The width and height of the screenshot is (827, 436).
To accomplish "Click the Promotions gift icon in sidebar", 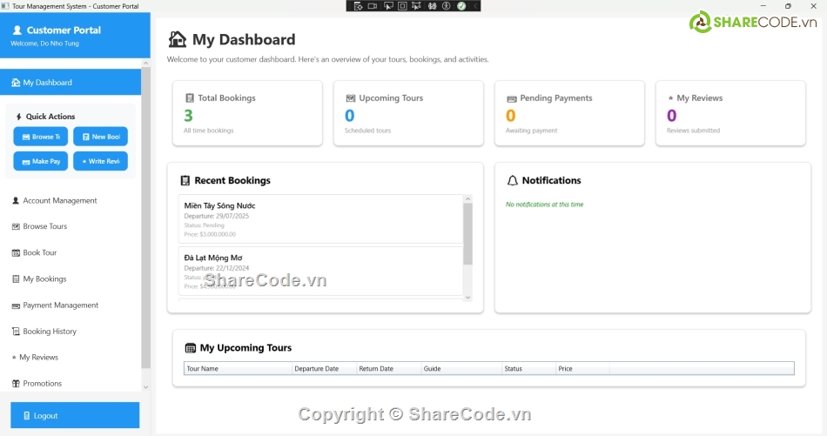I will click(15, 384).
